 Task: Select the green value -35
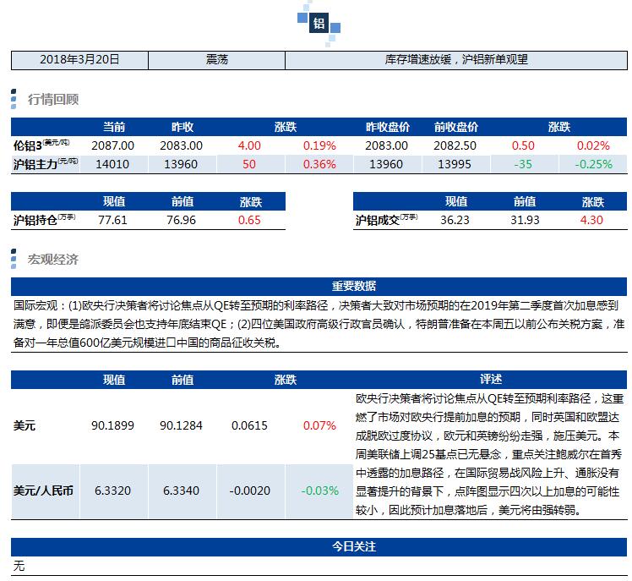pos(523,164)
